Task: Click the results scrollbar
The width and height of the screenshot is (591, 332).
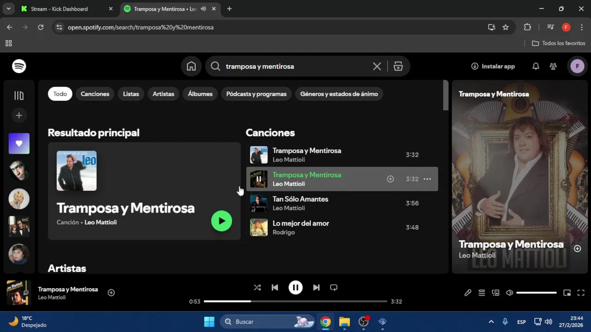Action: pyautogui.click(x=446, y=95)
